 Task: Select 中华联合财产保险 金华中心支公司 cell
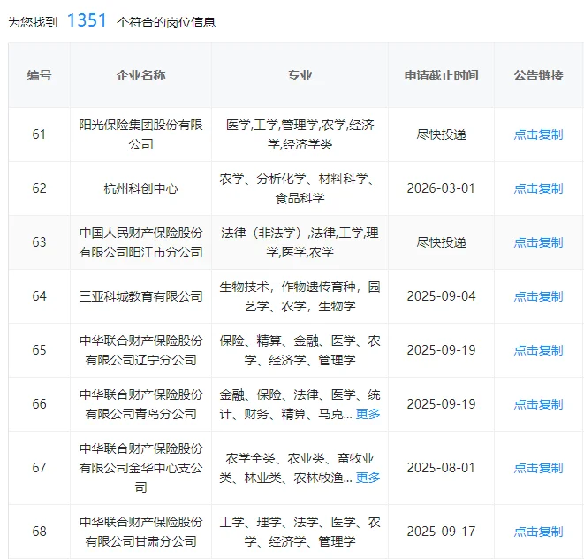click(140, 468)
